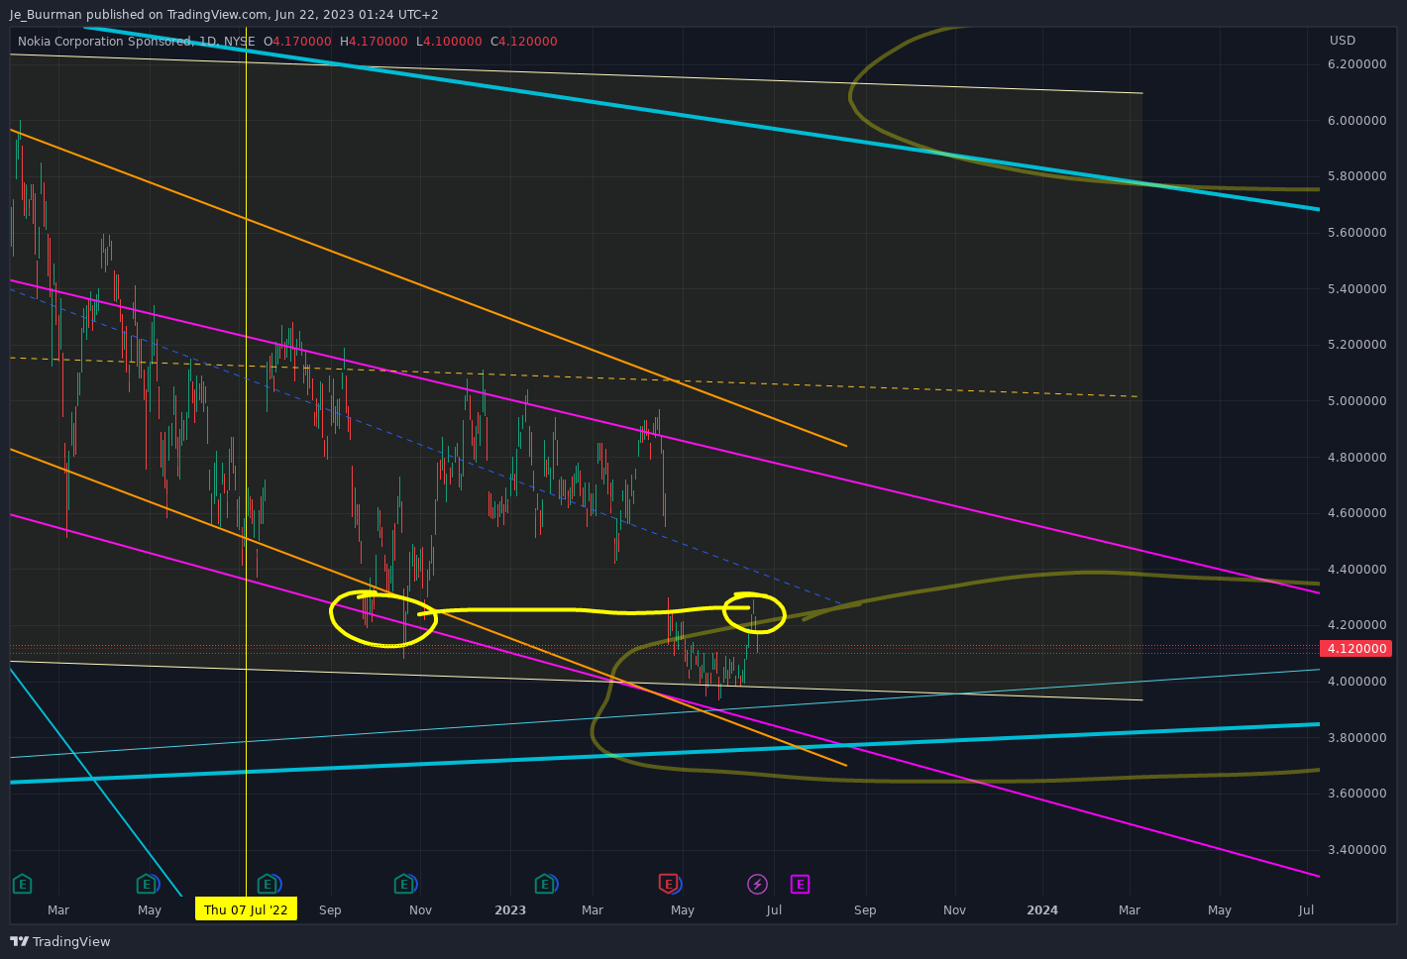1407x959 pixels.
Task: Click the leftmost green earnings E icon
Action: 22,884
